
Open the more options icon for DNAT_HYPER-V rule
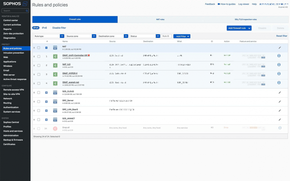279,74
